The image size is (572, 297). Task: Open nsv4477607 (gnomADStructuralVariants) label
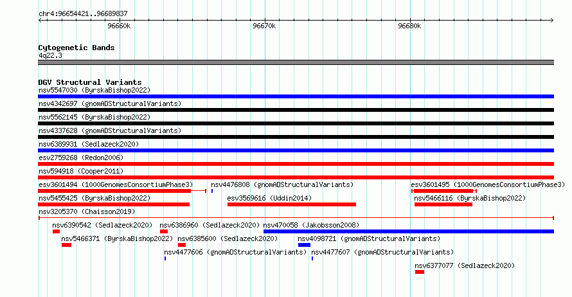point(382,252)
